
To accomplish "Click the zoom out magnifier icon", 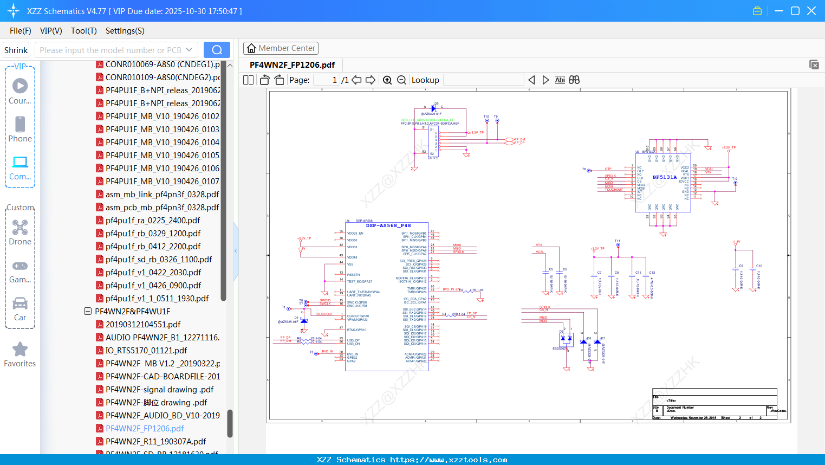I will (x=401, y=80).
